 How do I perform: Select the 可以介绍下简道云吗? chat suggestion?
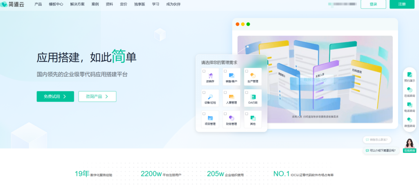[x=381, y=151]
